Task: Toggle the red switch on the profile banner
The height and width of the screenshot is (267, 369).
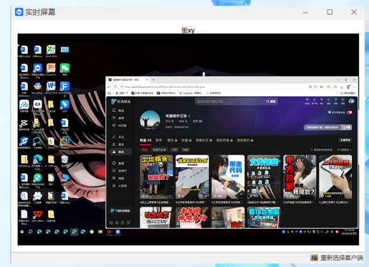Action: (x=349, y=112)
